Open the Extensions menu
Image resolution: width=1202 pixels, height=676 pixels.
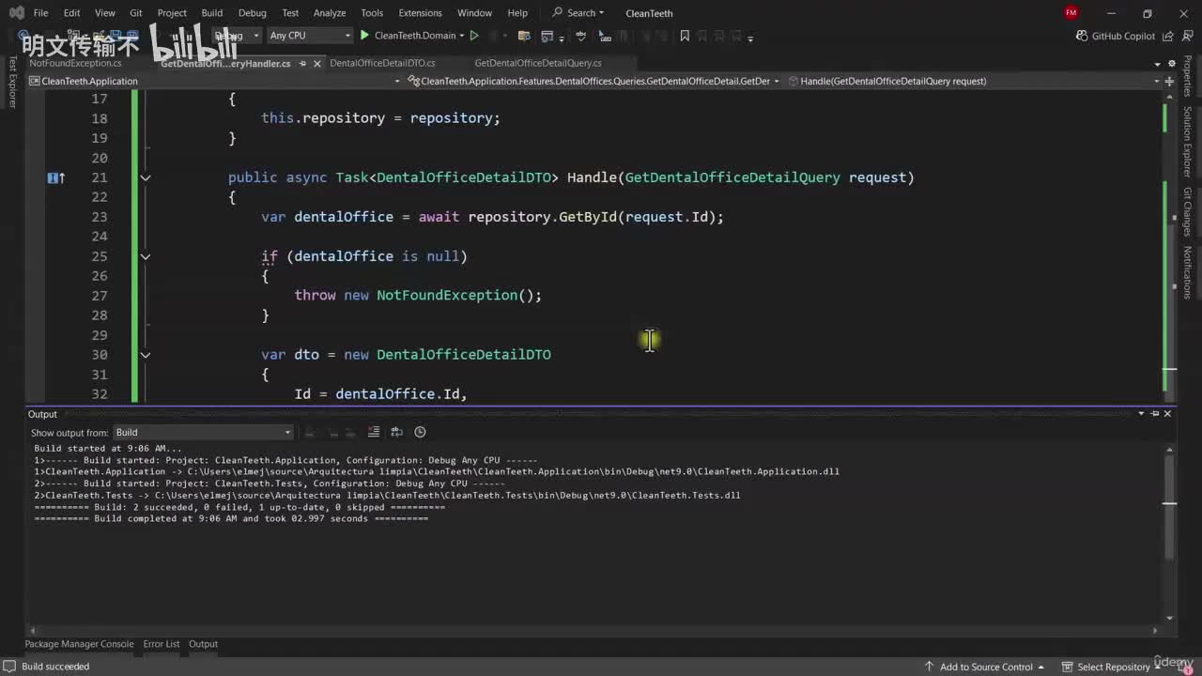pos(420,13)
